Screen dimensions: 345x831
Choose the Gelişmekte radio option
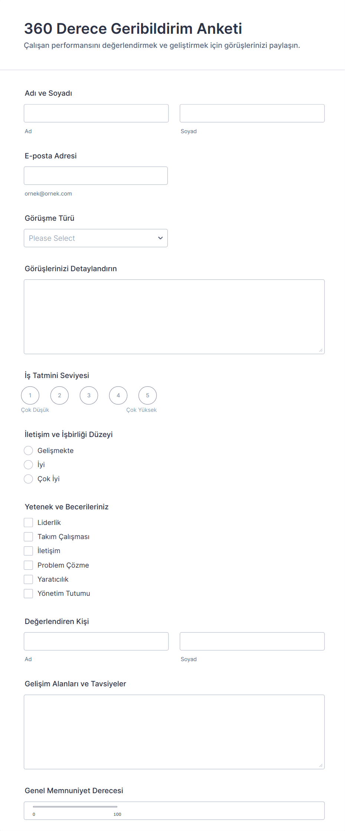tap(28, 450)
